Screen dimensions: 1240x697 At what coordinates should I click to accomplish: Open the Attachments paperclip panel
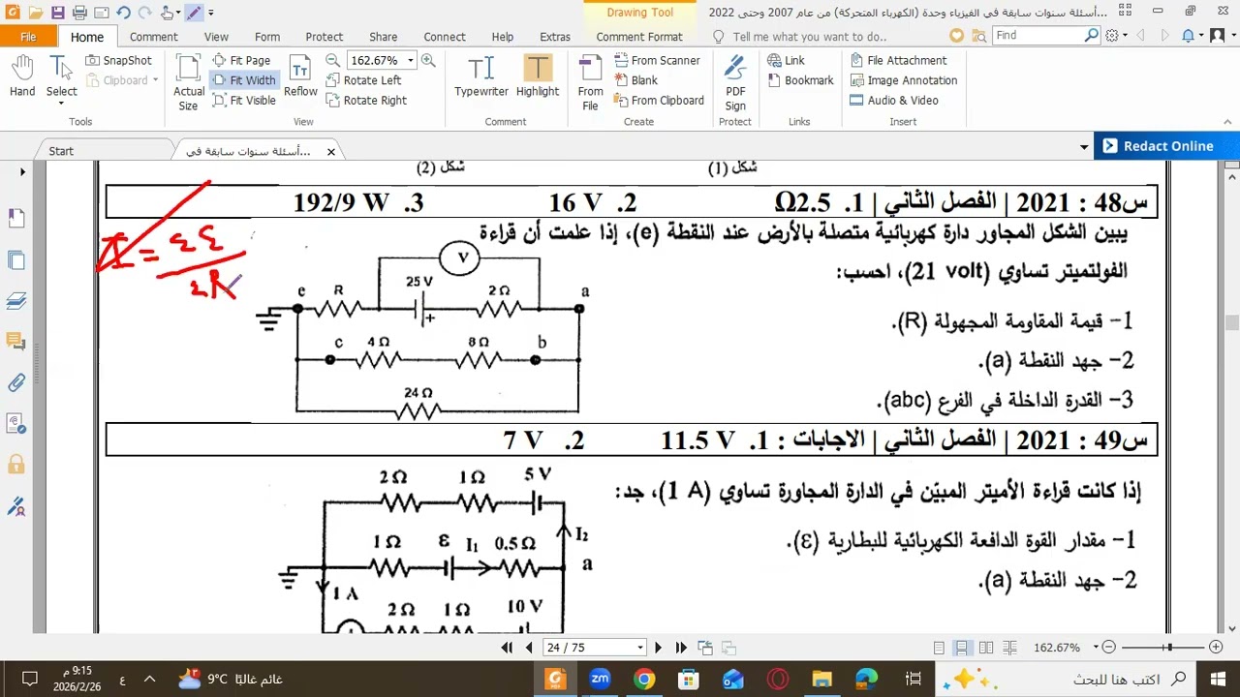click(16, 383)
